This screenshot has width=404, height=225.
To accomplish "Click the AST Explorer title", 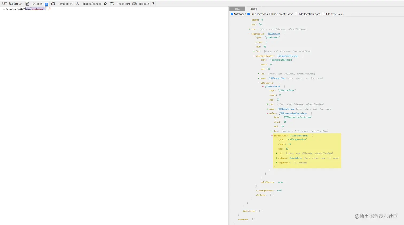I will (x=12, y=4).
